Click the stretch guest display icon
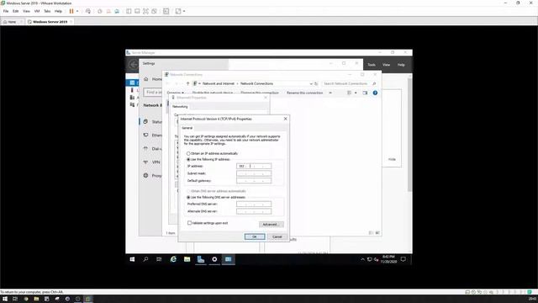This screenshot has width=538, height=303. tap(178, 11)
